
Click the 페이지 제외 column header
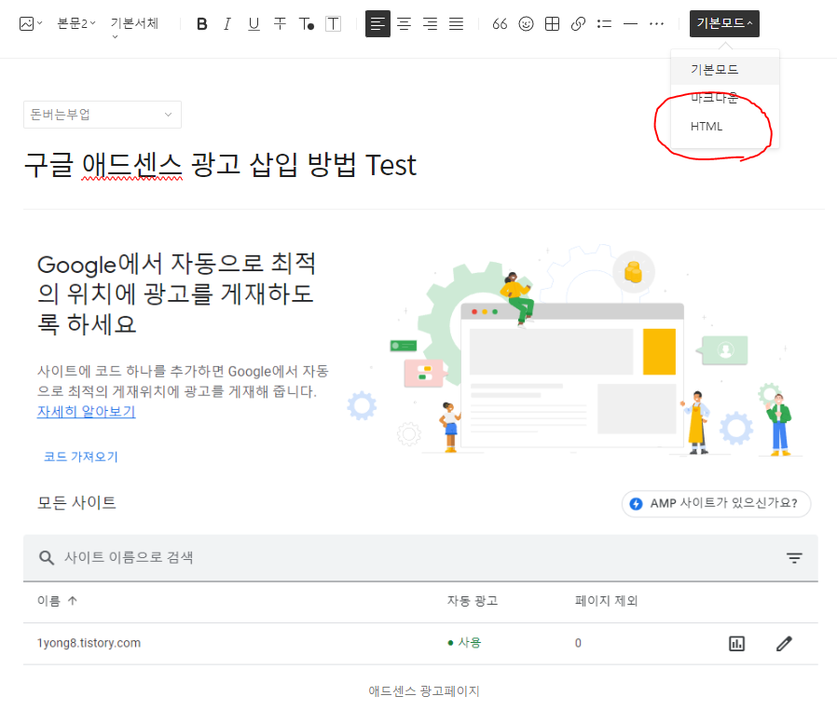pos(607,601)
